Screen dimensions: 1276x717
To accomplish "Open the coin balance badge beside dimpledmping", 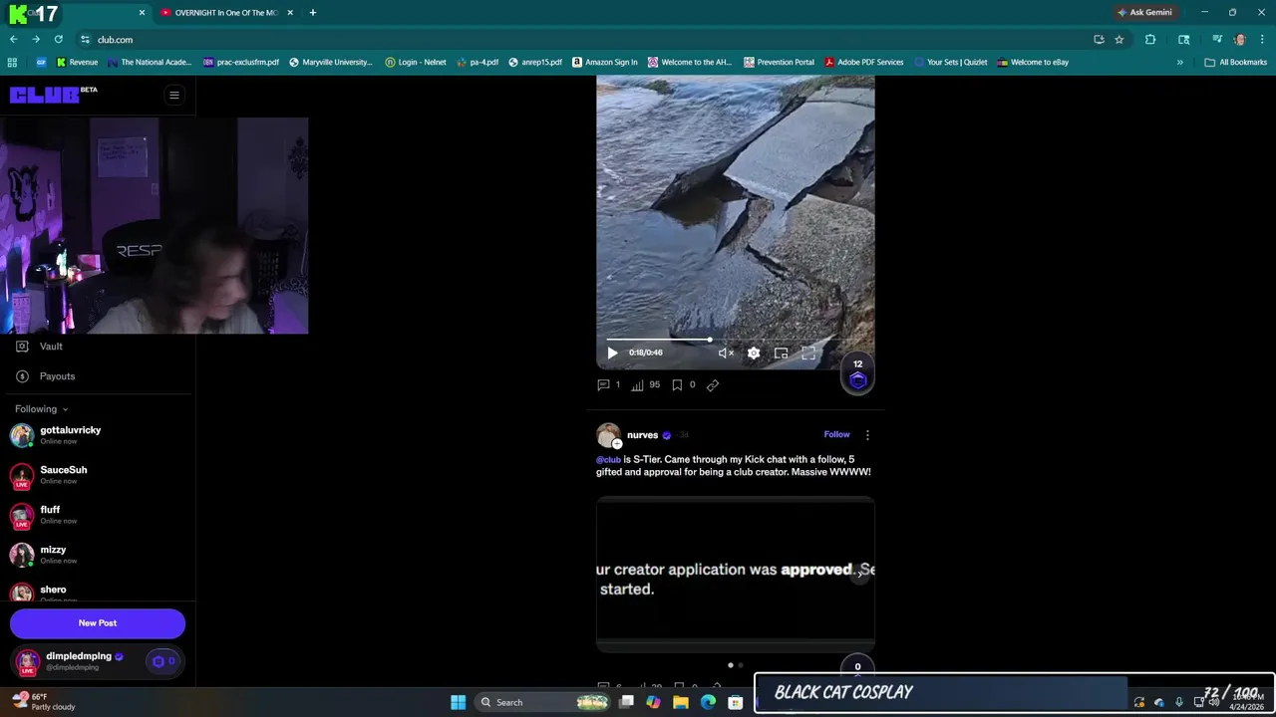I will 163,661.
